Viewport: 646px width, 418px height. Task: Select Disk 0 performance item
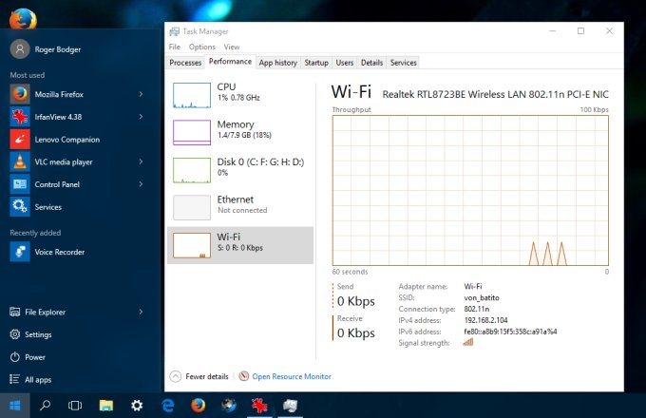(240, 170)
